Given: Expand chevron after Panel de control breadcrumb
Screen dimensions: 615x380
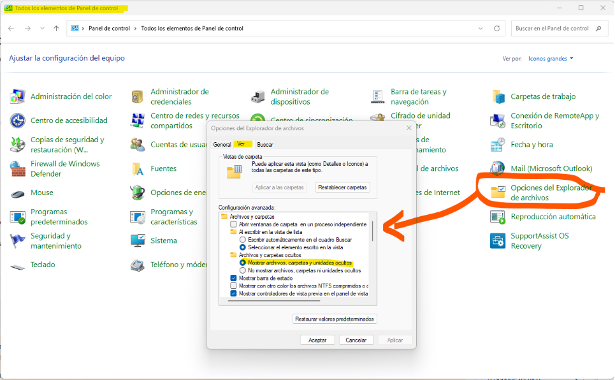Looking at the screenshot, I should pyautogui.click(x=135, y=28).
